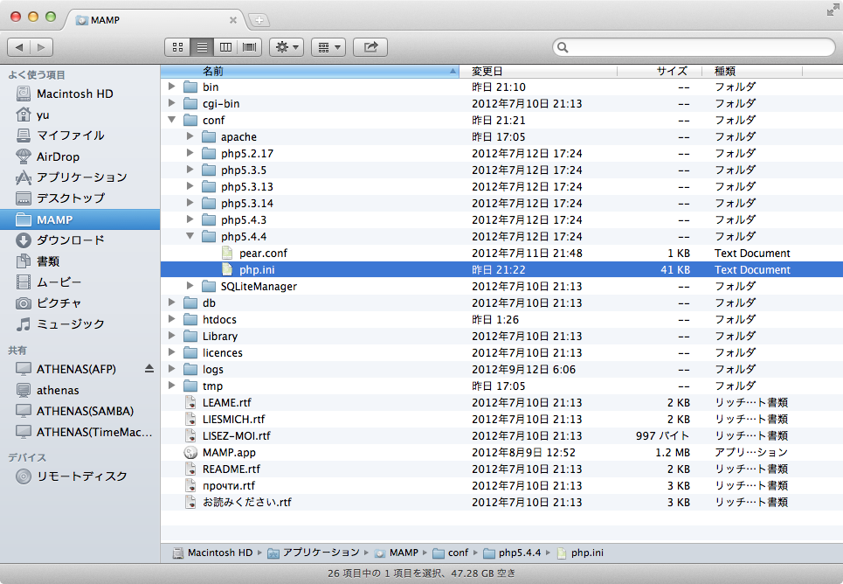Click php5.4.4 in the path bar

click(x=512, y=553)
